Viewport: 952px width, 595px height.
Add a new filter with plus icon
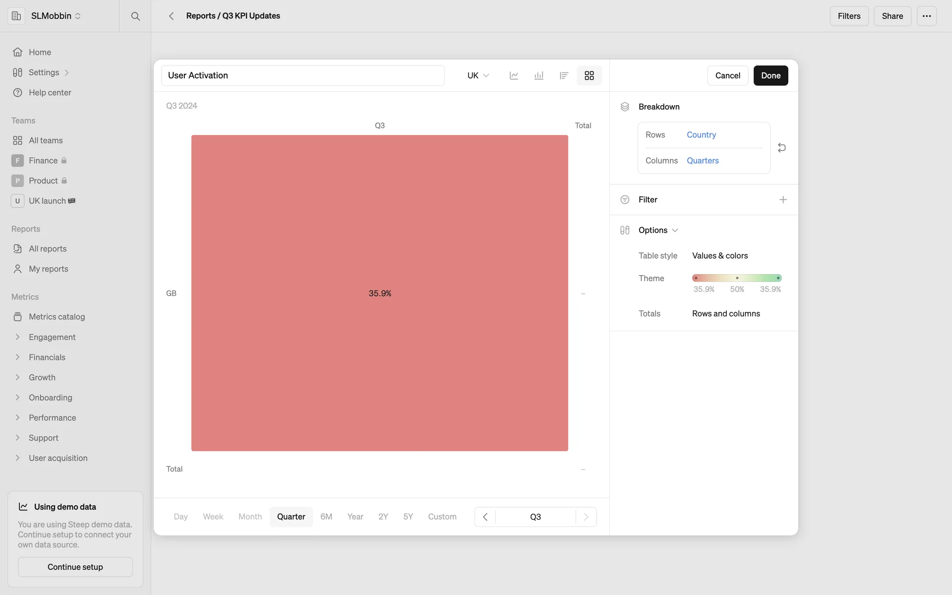[783, 200]
